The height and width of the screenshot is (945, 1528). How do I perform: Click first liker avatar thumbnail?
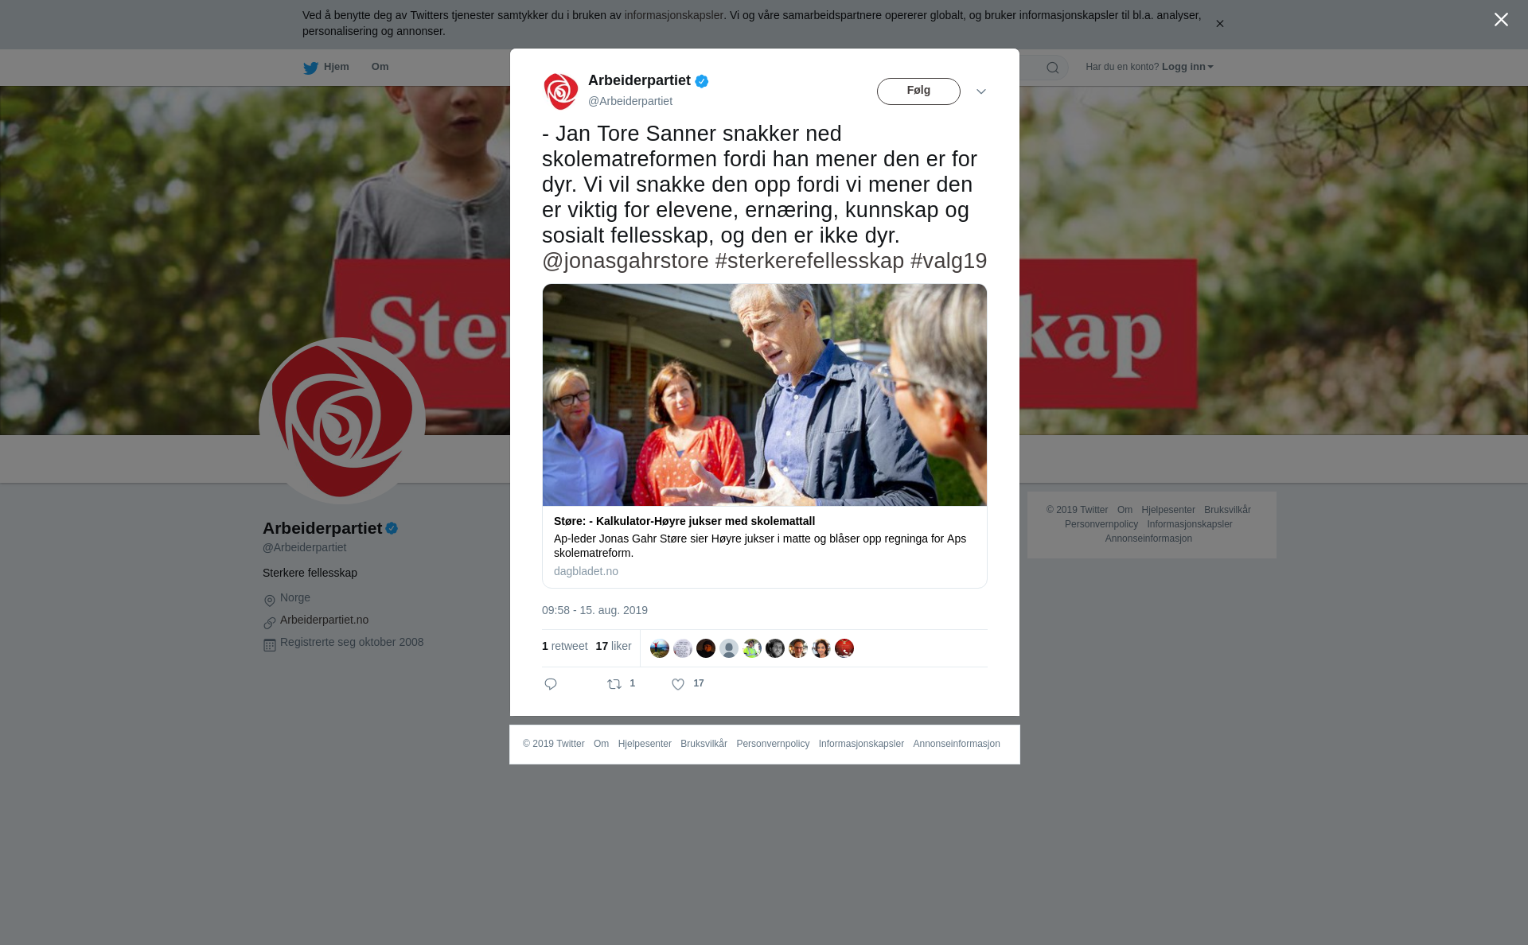660,648
